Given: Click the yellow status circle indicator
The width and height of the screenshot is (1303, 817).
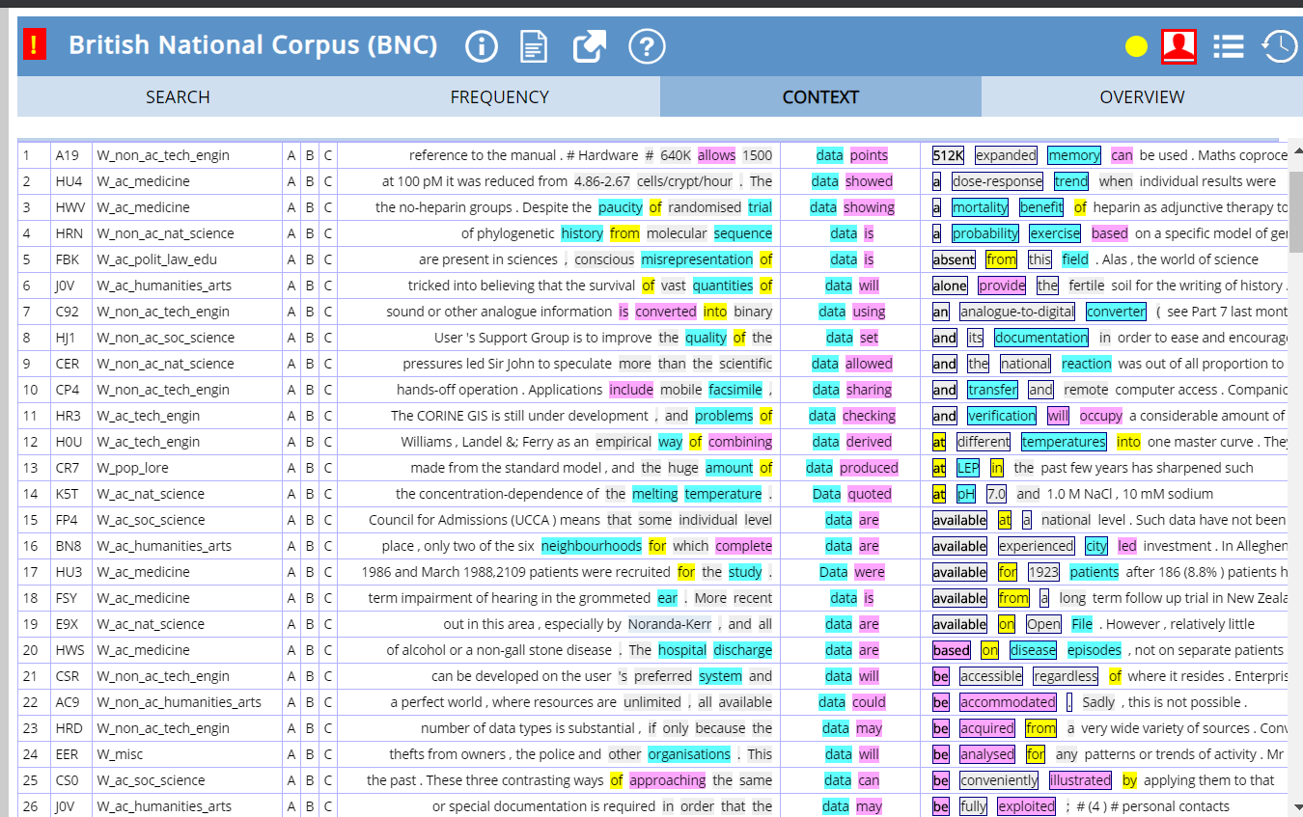Looking at the screenshot, I should click(1136, 46).
